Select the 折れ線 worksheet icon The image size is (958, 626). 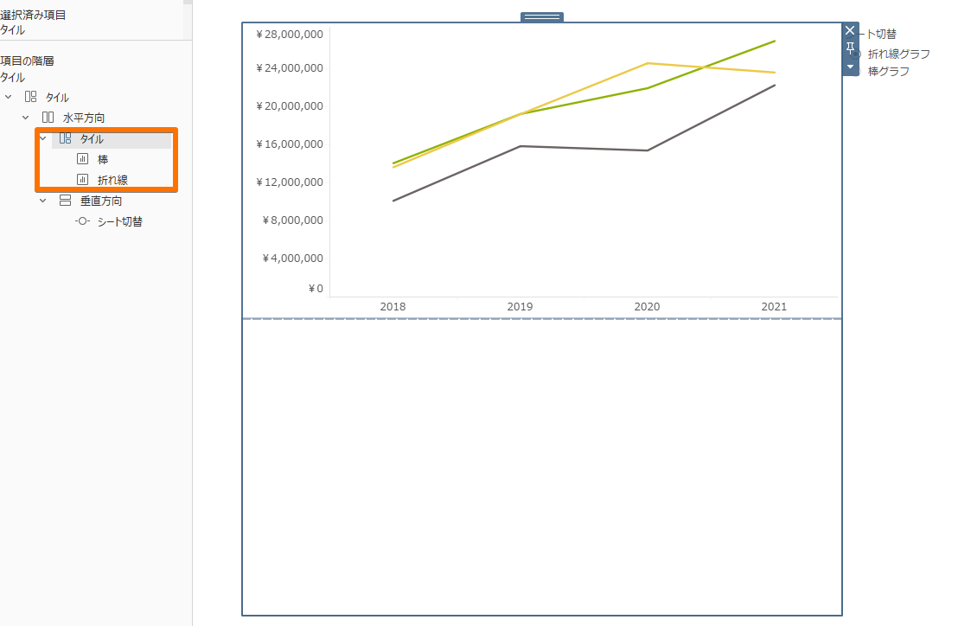point(82,180)
